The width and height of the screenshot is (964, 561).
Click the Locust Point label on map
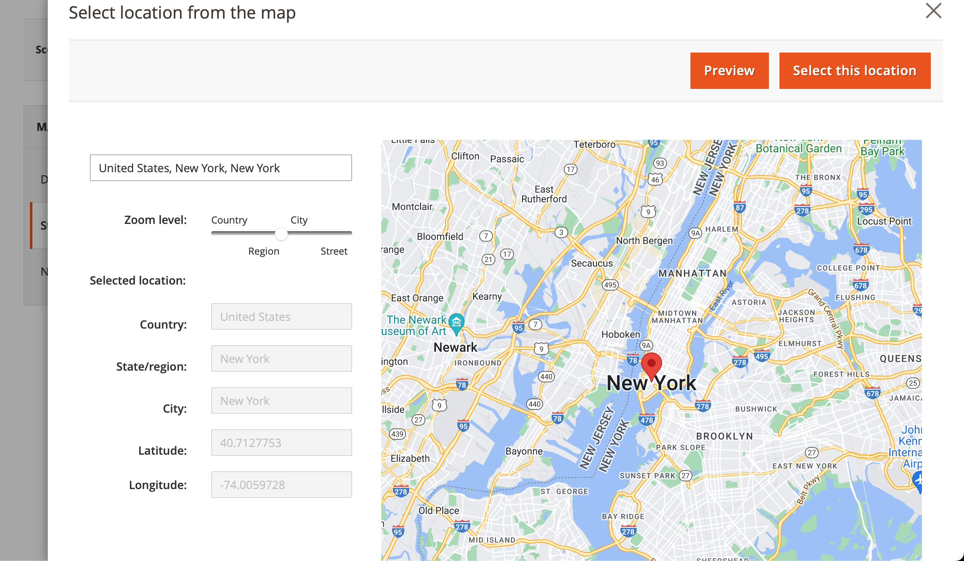click(x=884, y=221)
